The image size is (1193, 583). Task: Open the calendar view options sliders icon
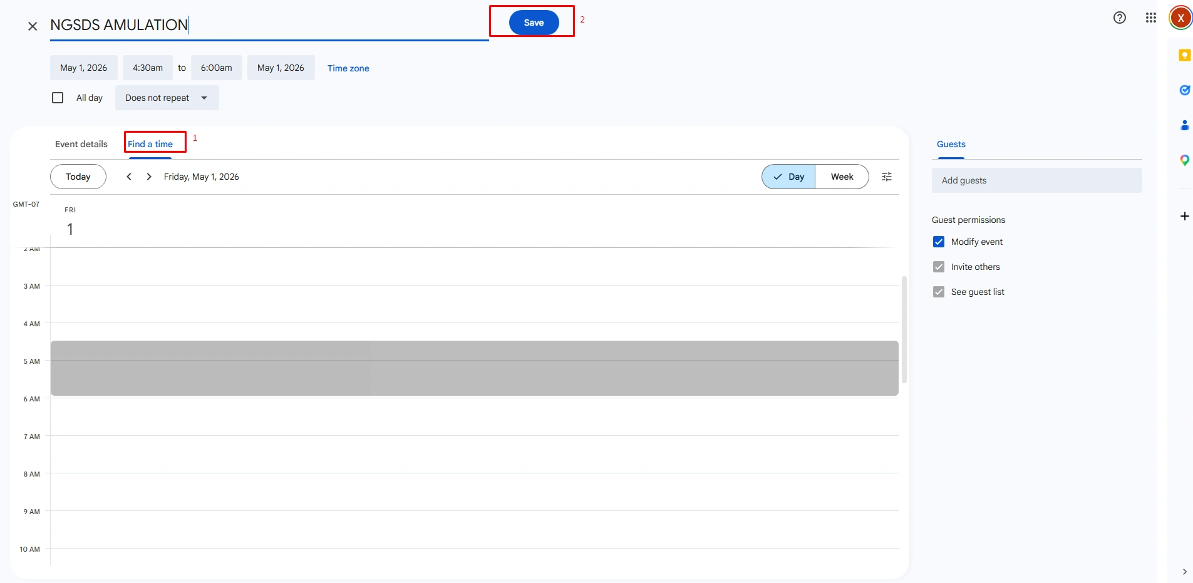887,177
